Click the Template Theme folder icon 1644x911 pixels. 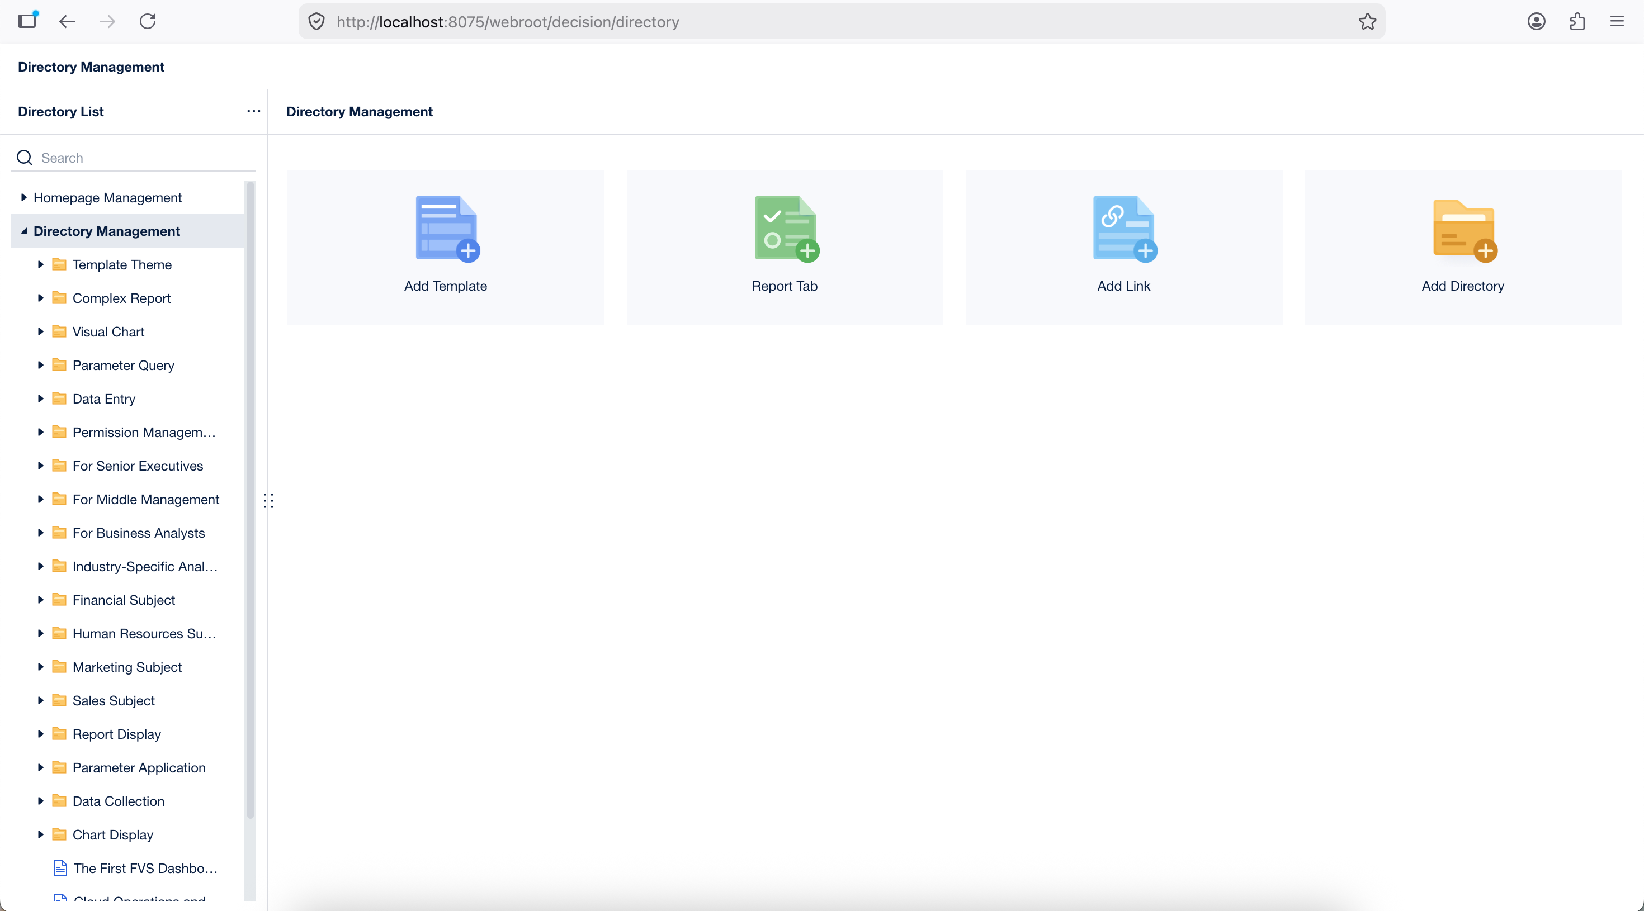click(x=59, y=264)
